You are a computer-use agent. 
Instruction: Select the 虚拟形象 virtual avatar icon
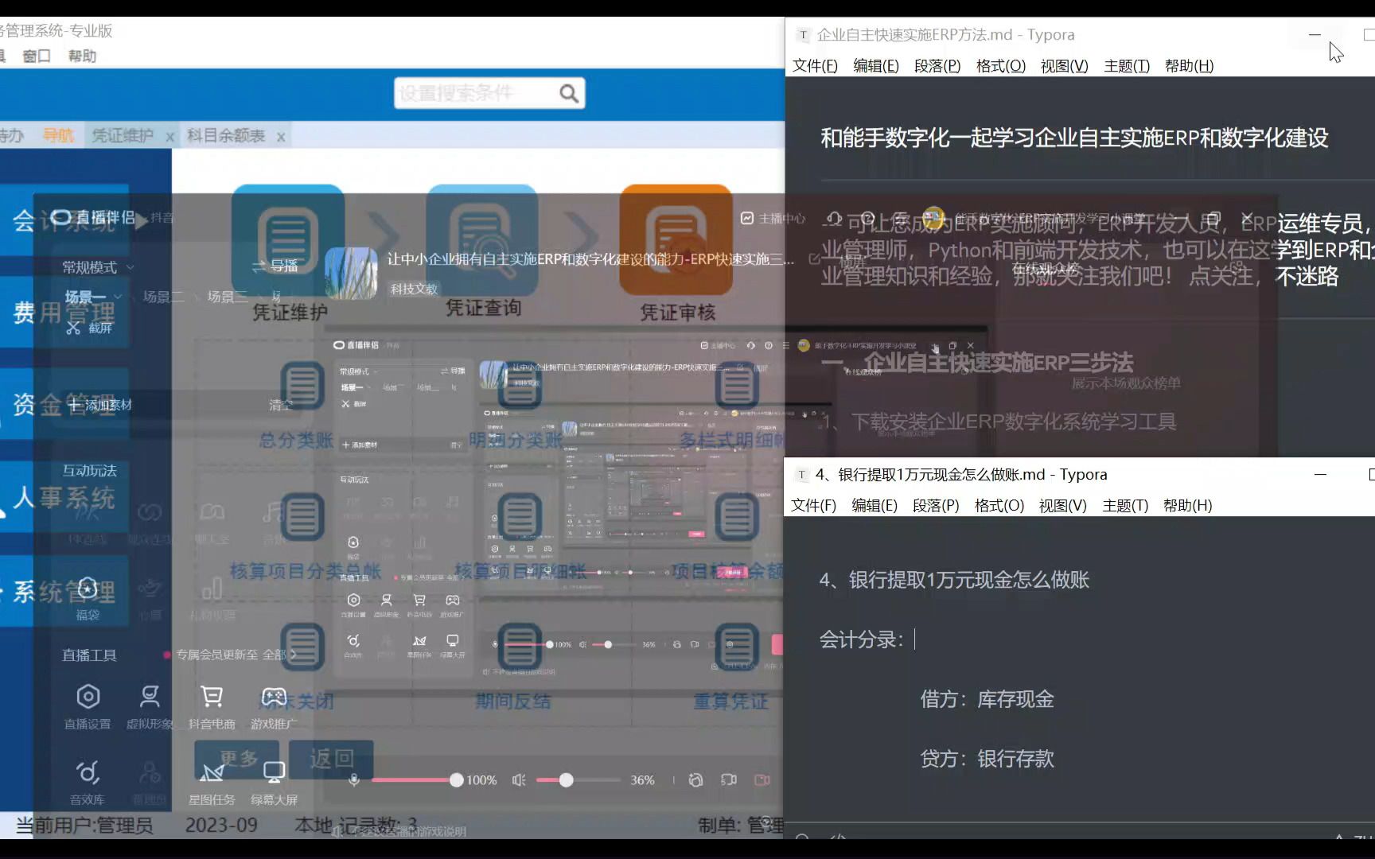150,697
